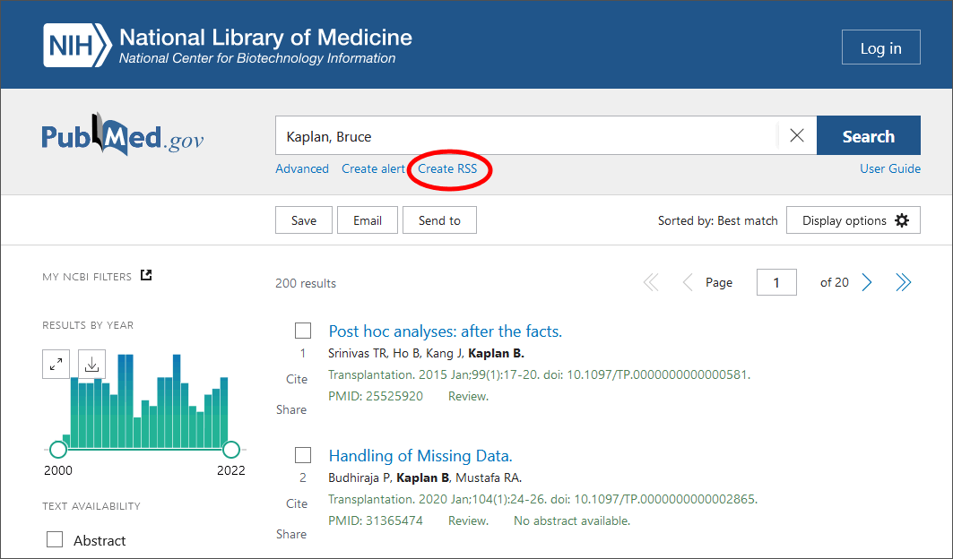Click the Create alert link
The height and width of the screenshot is (559, 953).
click(x=373, y=169)
